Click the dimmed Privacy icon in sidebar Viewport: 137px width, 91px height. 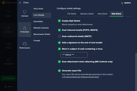8,44
